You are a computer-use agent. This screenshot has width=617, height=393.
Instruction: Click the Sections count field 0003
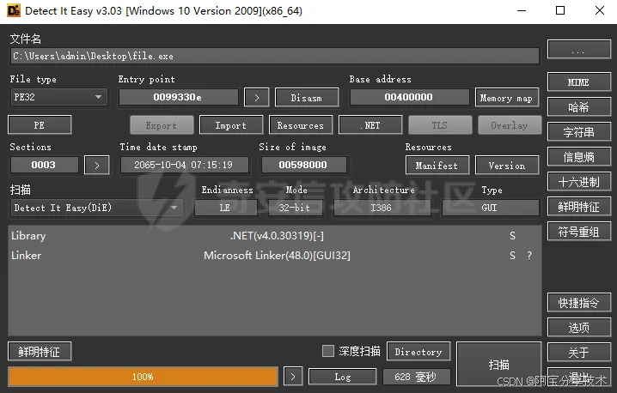(44, 165)
